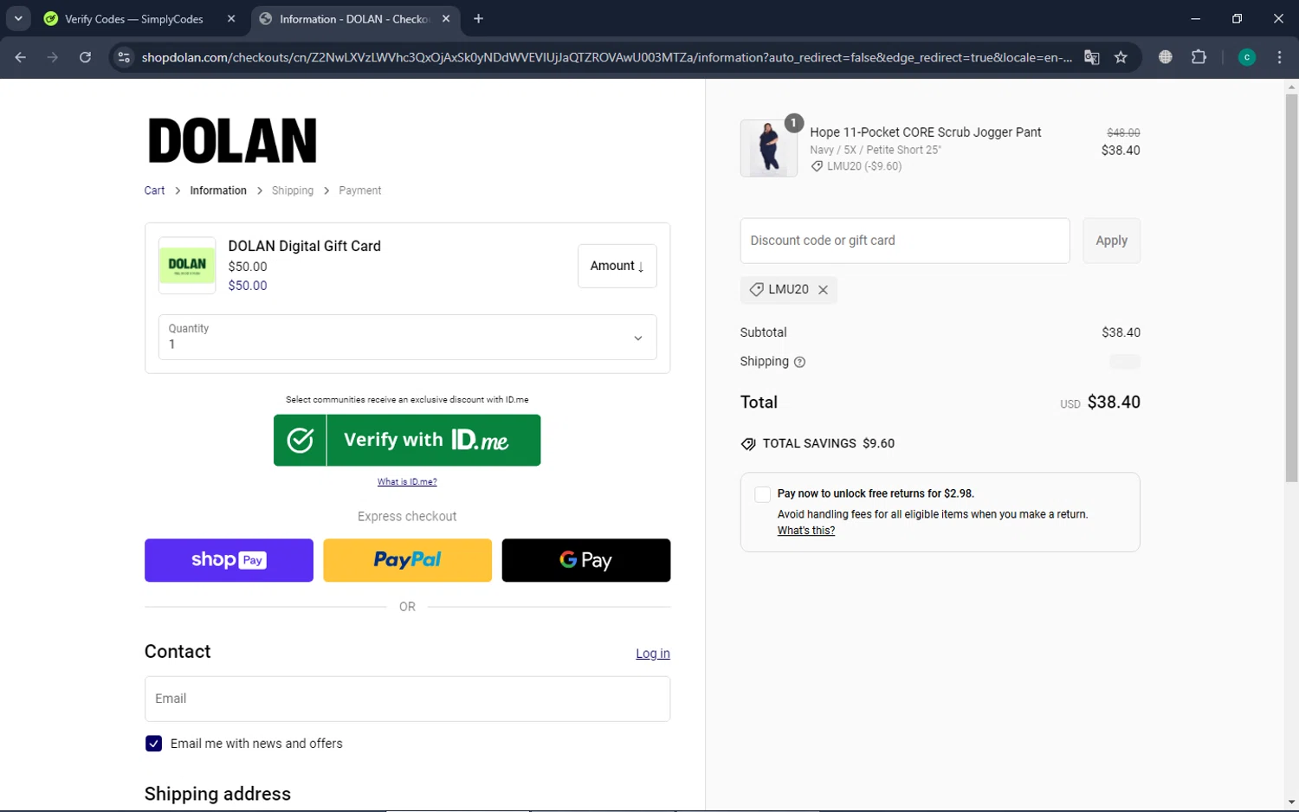Screen dimensions: 1299x812
Task: Click the Total Savings tag icon
Action: click(748, 444)
